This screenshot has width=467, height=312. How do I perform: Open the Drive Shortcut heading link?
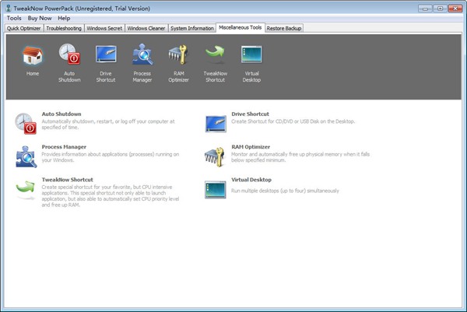pyautogui.click(x=250, y=114)
